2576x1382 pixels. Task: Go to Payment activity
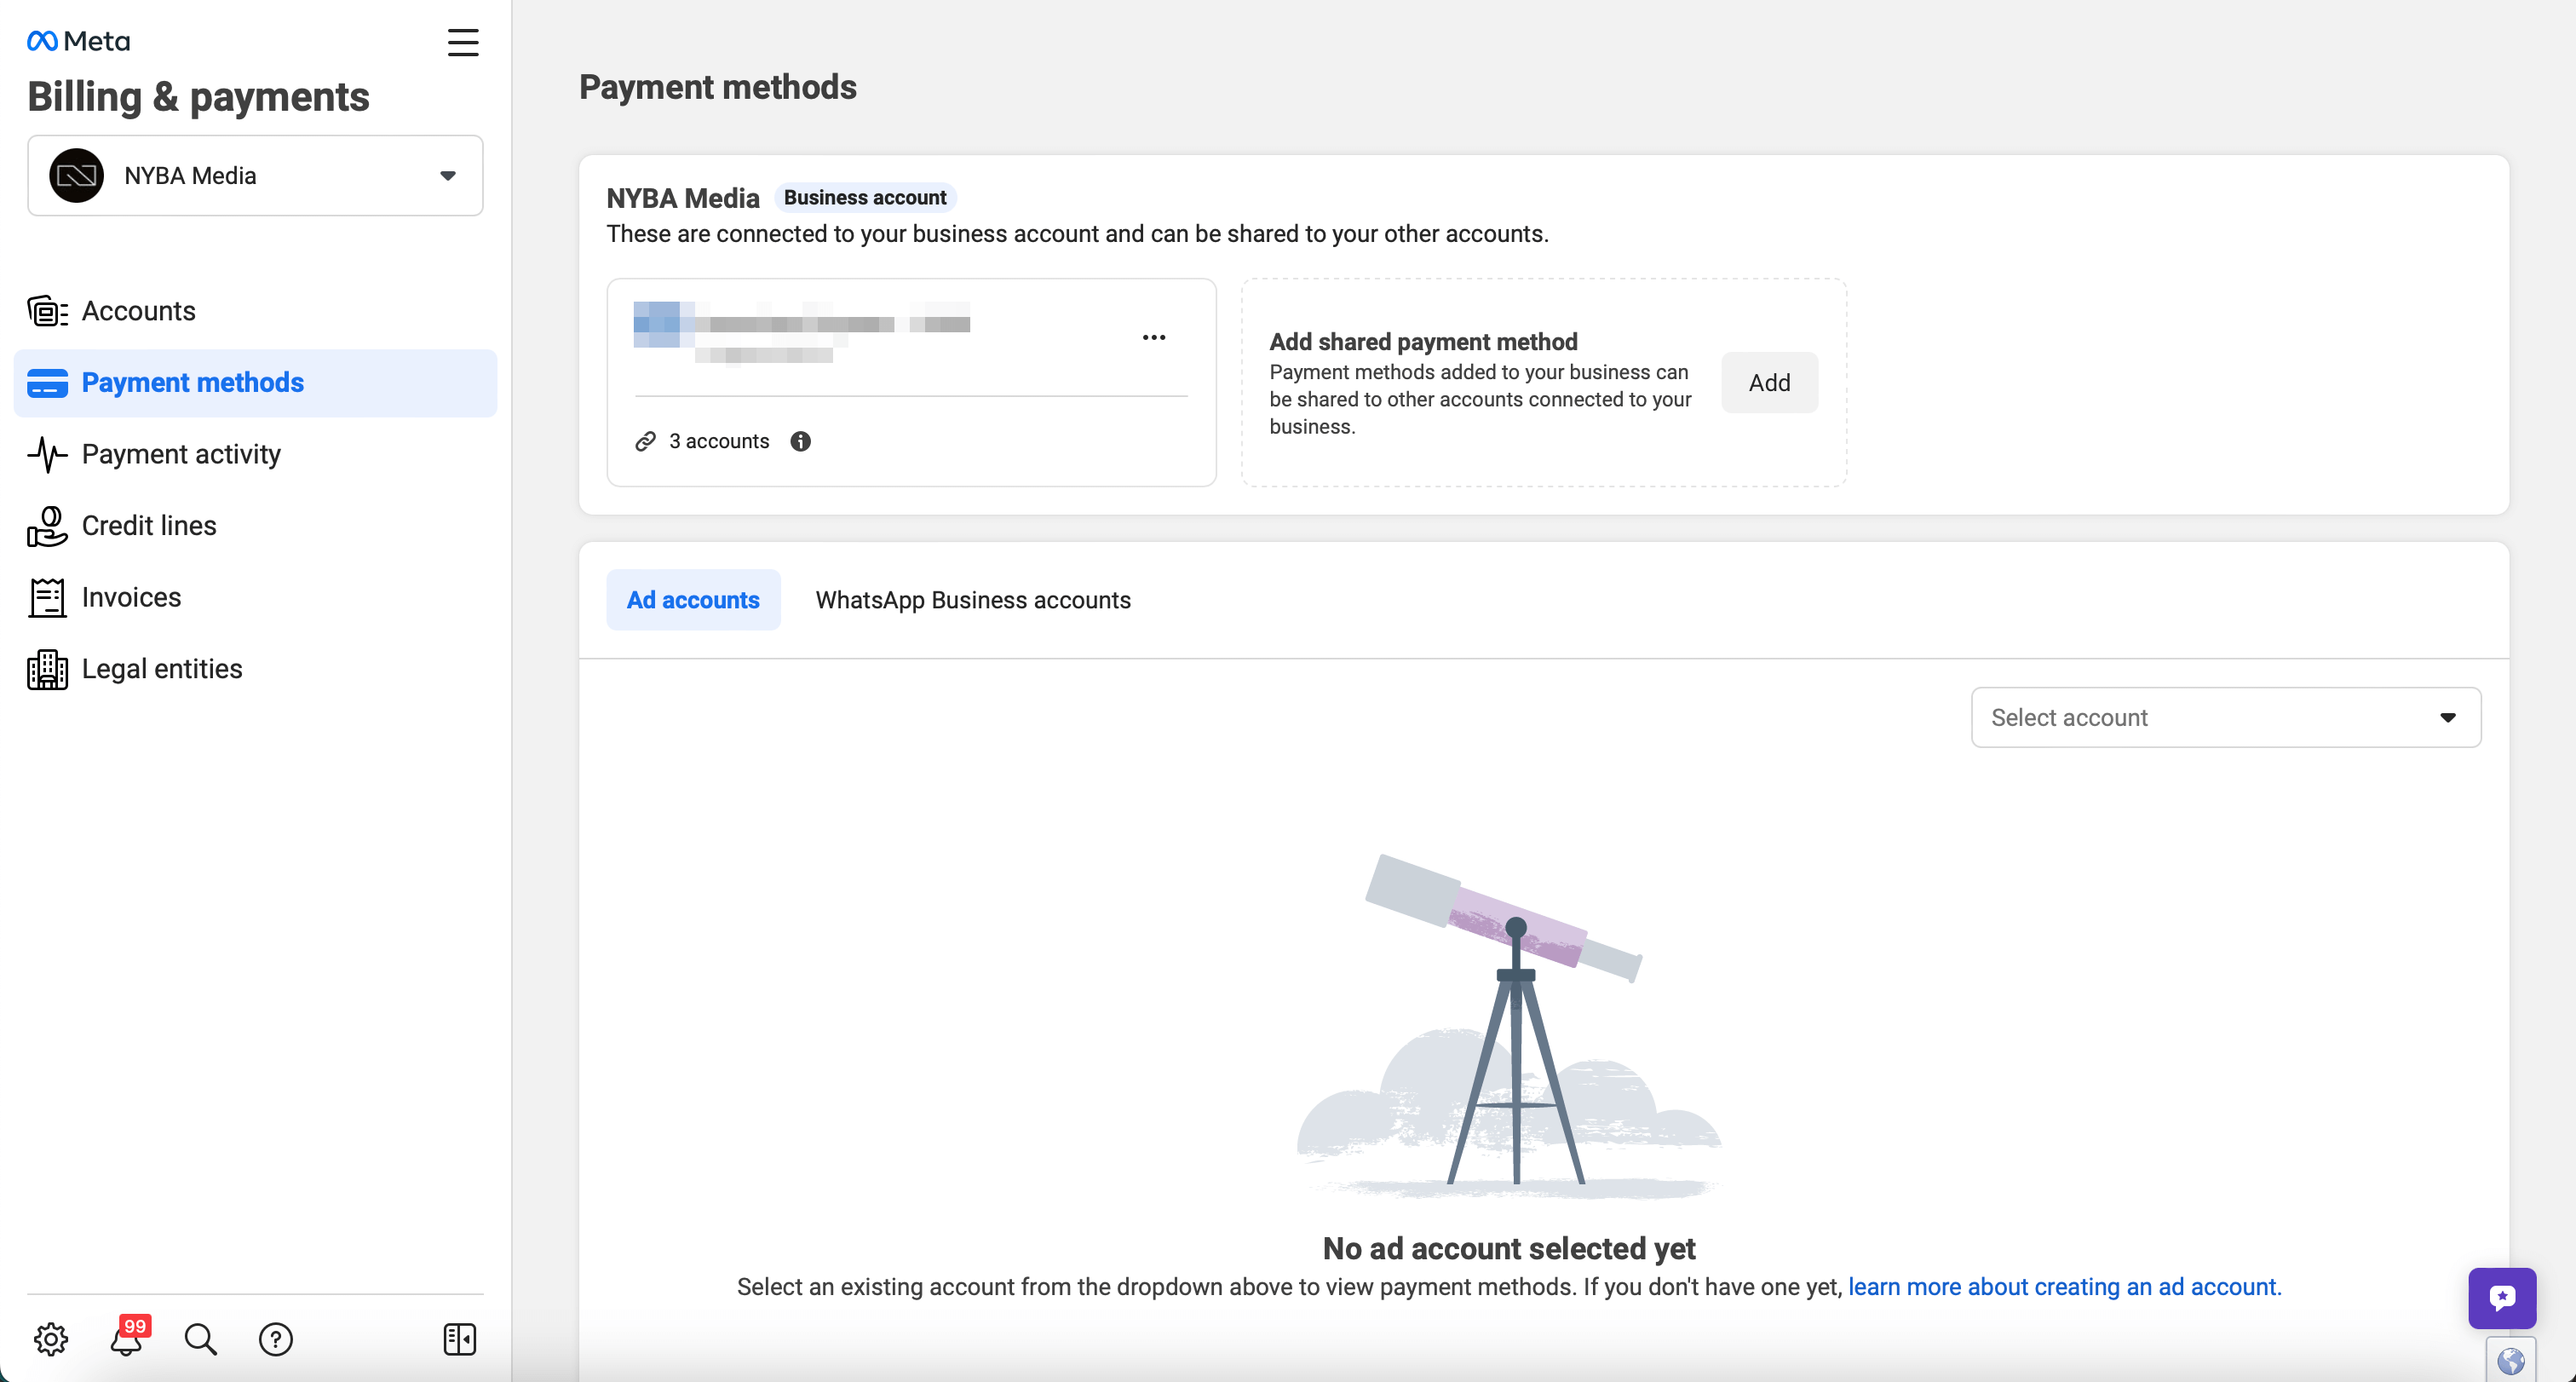coord(255,454)
